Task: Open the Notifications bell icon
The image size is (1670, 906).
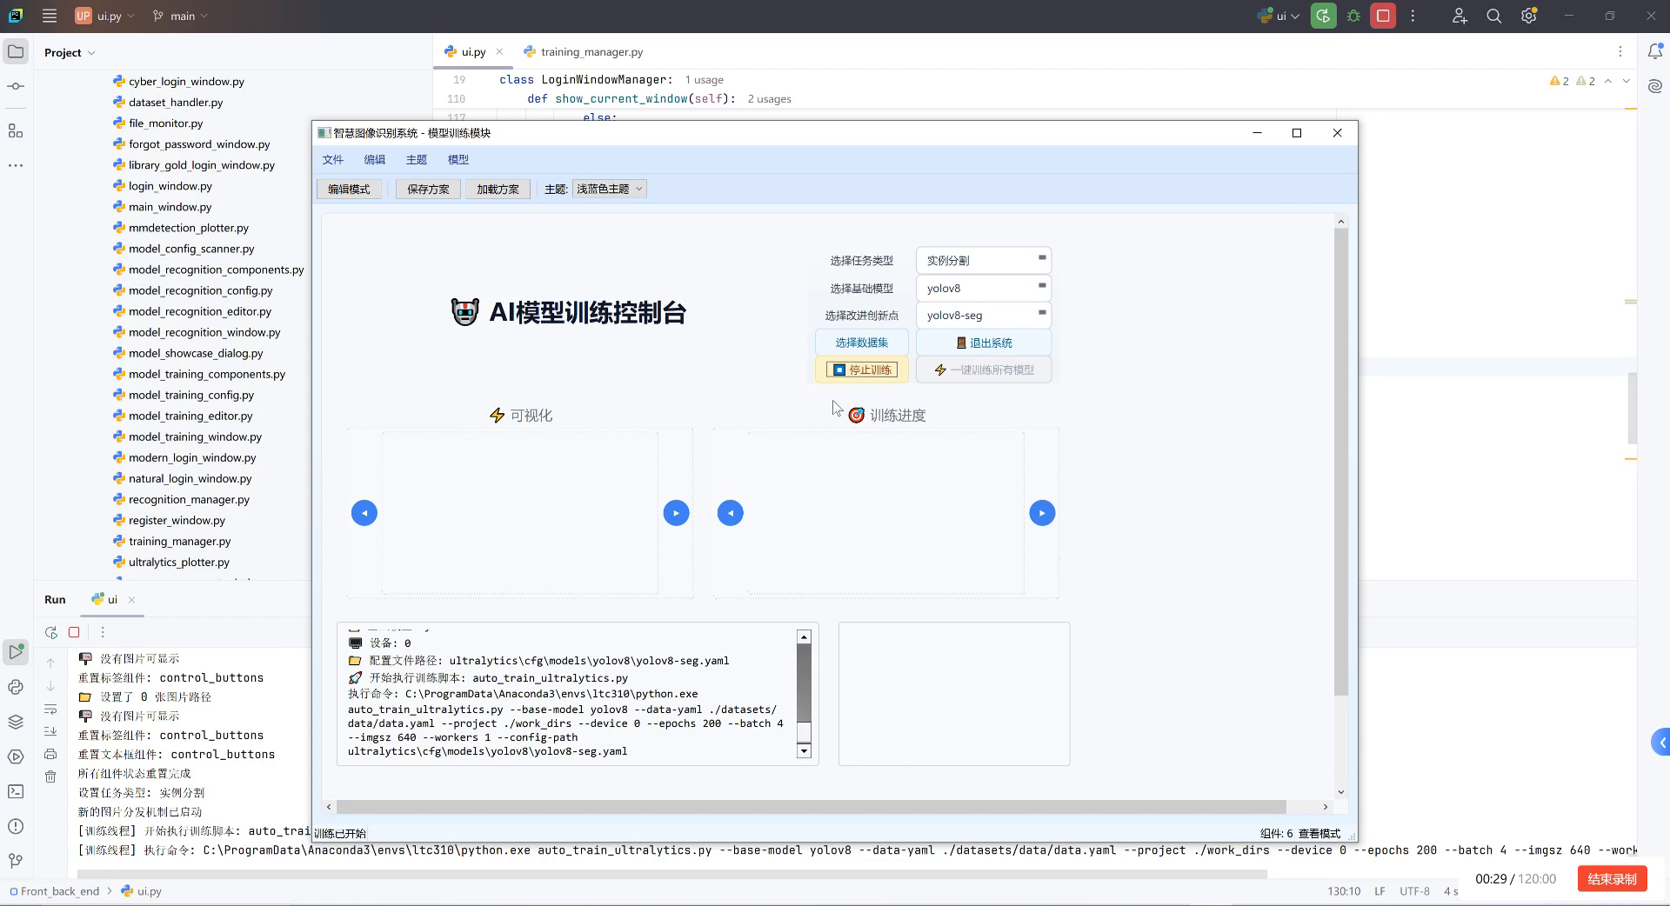Action: click(1654, 52)
